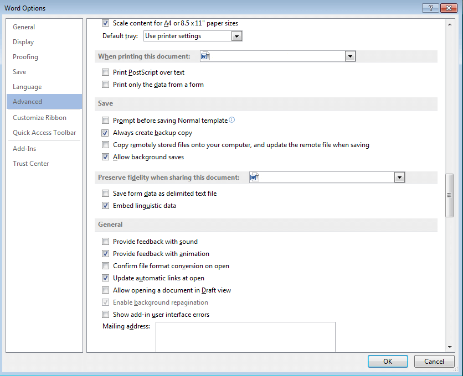Check Save form data as delimited text file
This screenshot has height=376, width=463.
click(x=105, y=193)
